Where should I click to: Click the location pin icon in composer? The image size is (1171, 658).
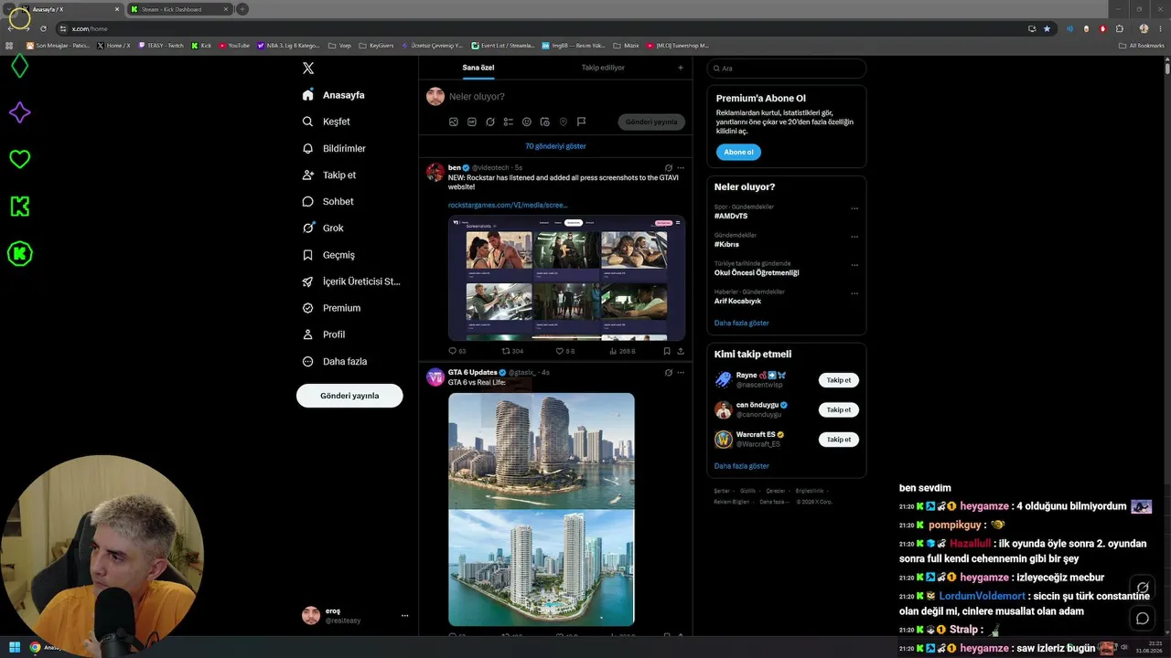564,122
